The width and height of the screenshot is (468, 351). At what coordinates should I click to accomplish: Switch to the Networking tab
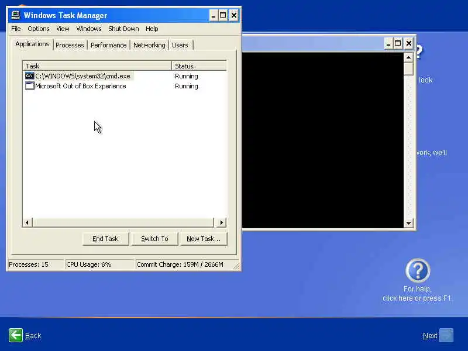pyautogui.click(x=149, y=45)
